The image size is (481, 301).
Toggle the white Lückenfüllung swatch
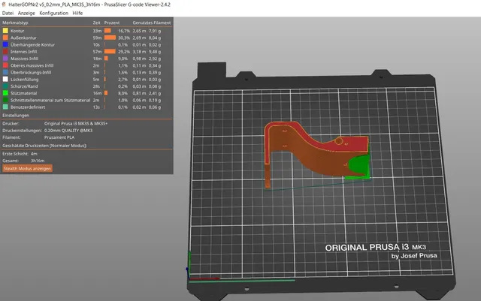5,80
